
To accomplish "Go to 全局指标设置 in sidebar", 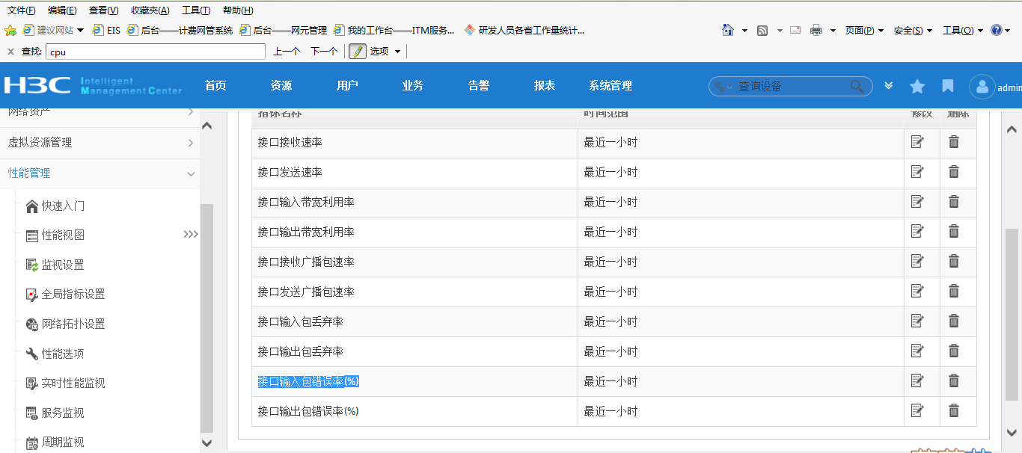I will 73,295.
